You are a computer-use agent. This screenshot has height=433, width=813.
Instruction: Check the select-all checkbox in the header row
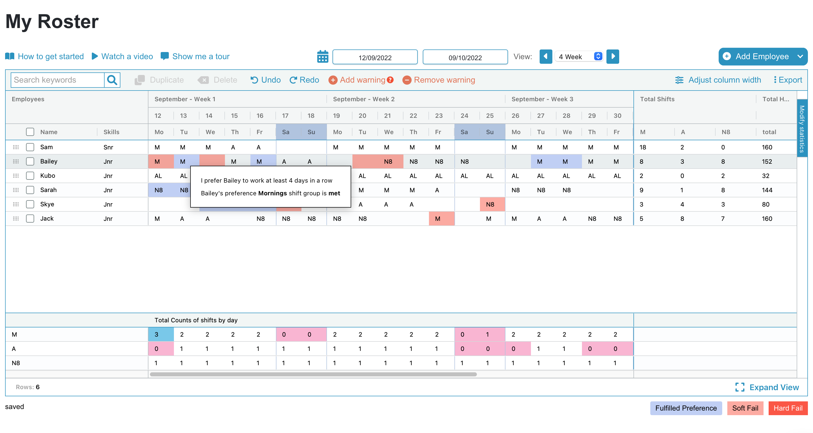point(30,132)
